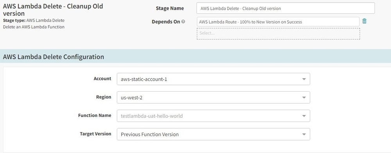Click the 'Stage type: AWS Lambda Delete' text
Viewport: 391px width, 153px height.
point(34,20)
